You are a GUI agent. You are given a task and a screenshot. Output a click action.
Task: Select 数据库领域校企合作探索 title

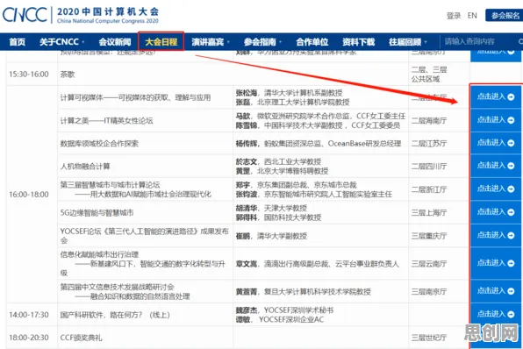[x=99, y=144]
